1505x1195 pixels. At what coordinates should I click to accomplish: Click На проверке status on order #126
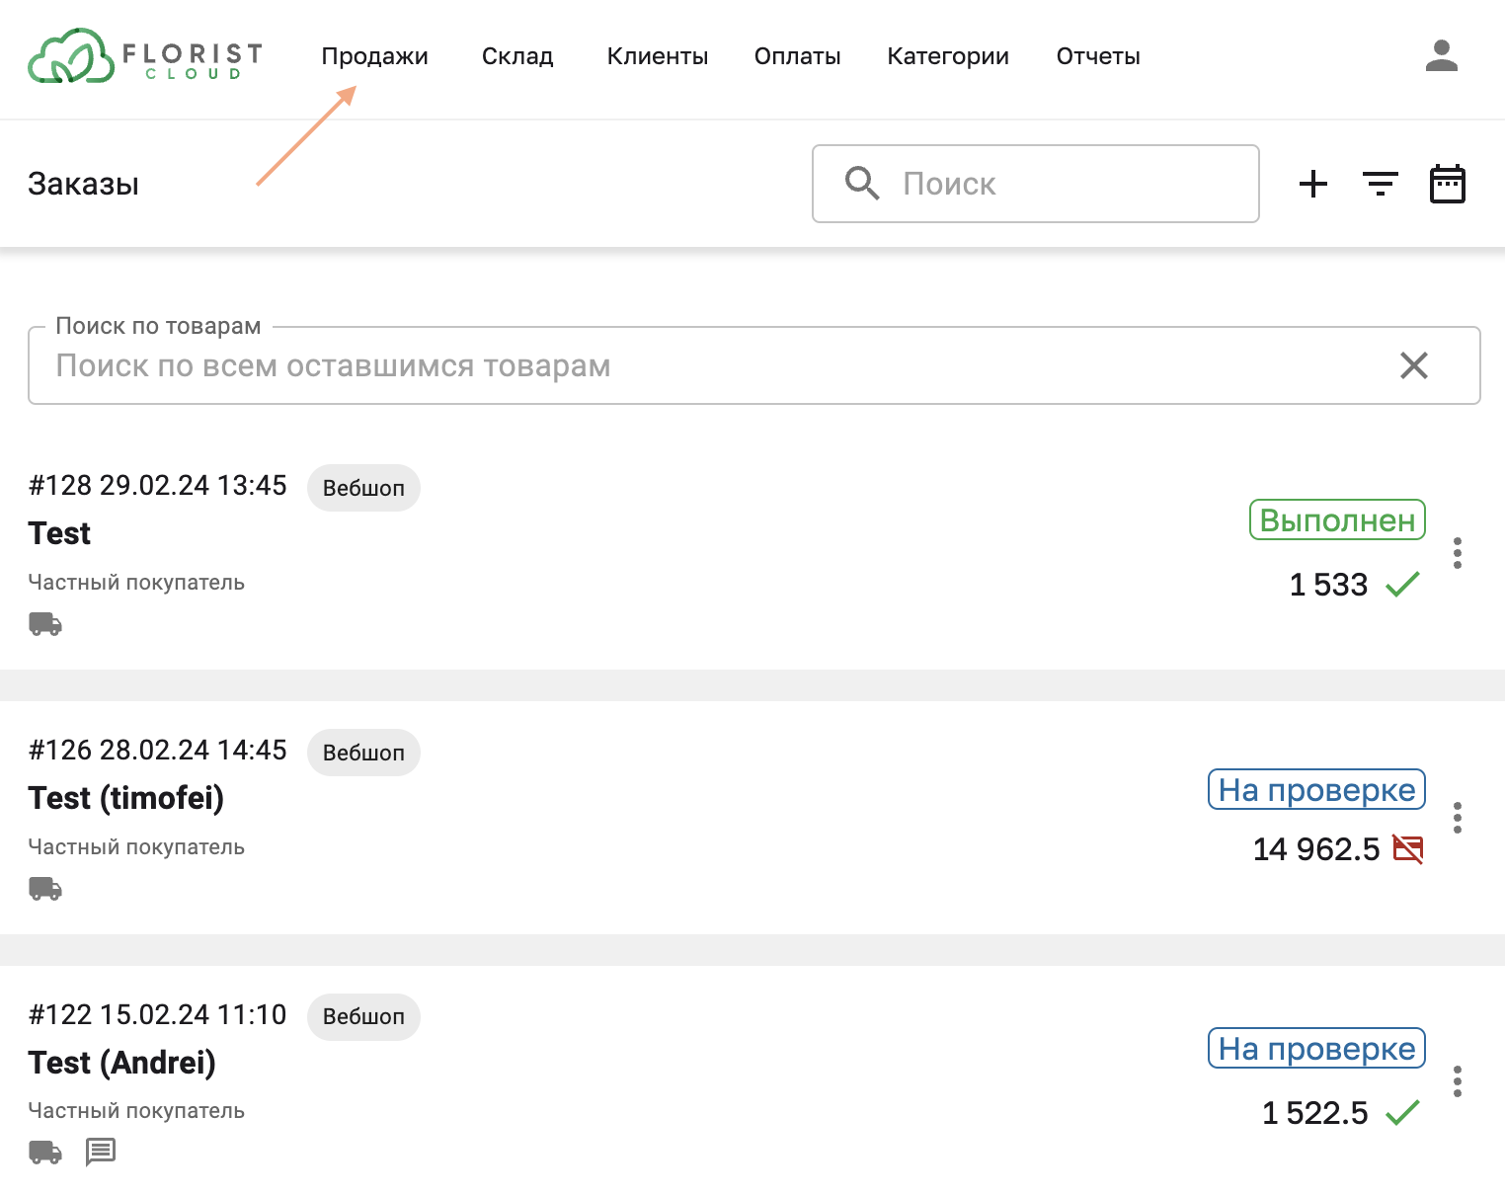point(1315,790)
